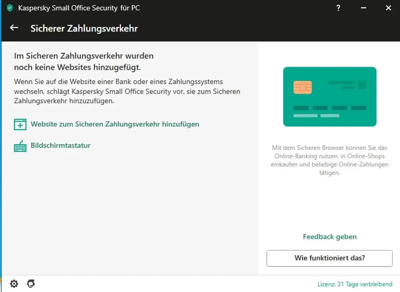Click the 'Sicherer Zahlungsverkehr' page heading

coord(84,28)
